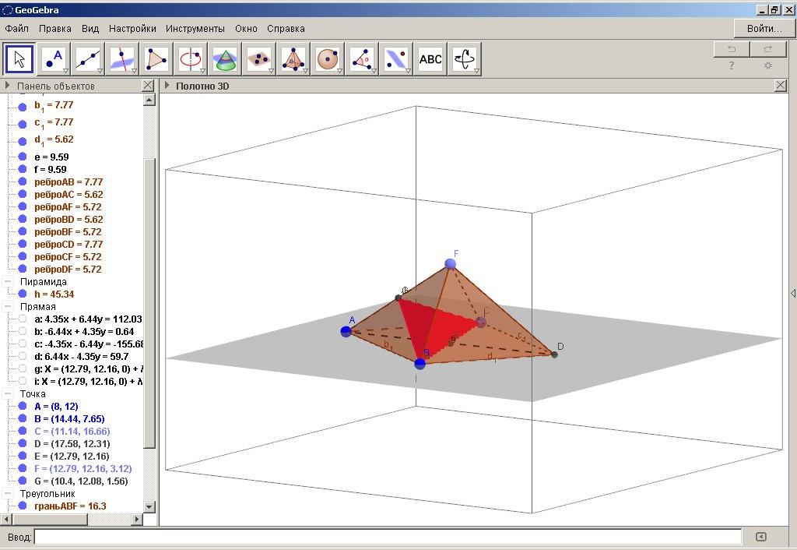The height and width of the screenshot is (550, 797).
Task: Select the Move arrow tool
Action: pyautogui.click(x=19, y=59)
